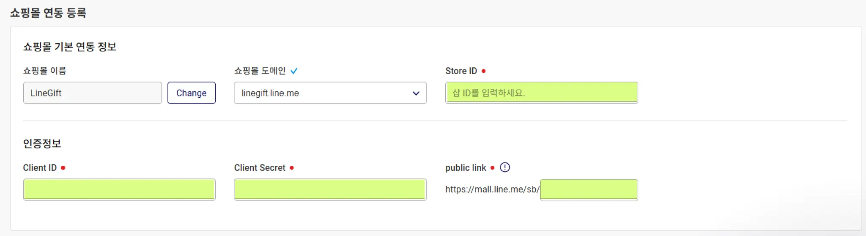Viewport: 866px width, 236px height.
Task: Click the red required dot beside Store ID
Action: click(x=484, y=71)
